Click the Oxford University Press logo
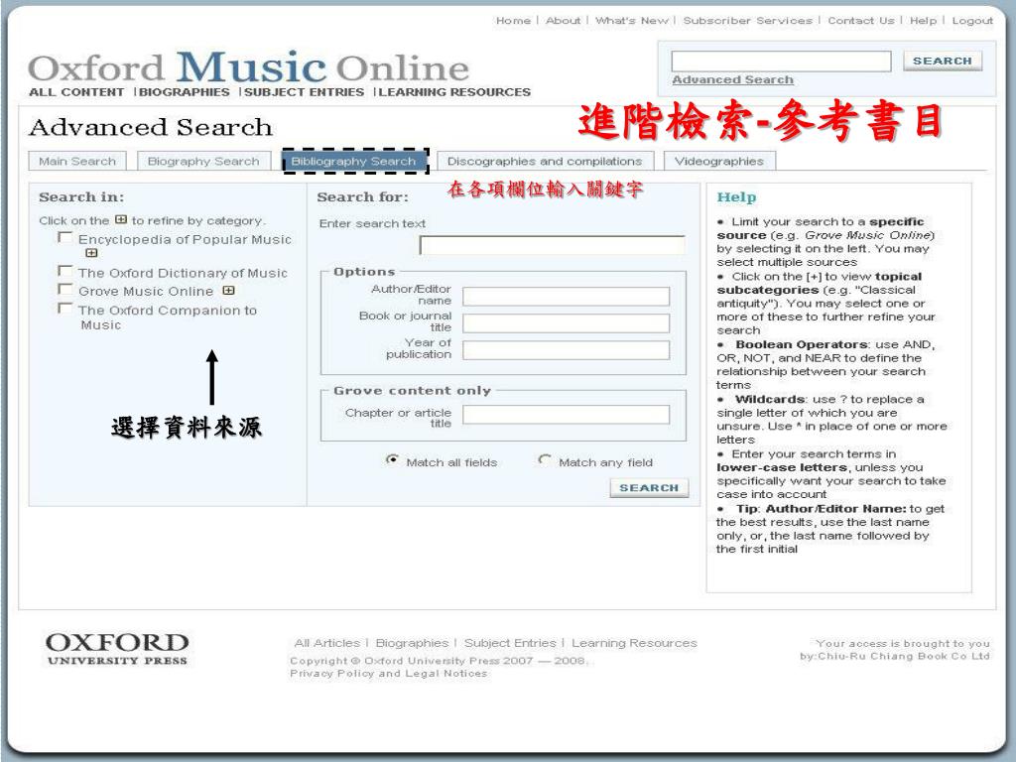The height and width of the screenshot is (762, 1016). click(x=117, y=649)
